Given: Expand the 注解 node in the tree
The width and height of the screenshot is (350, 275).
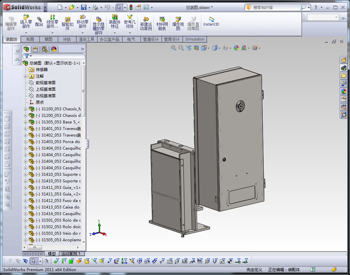Looking at the screenshot, I should coord(26,76).
